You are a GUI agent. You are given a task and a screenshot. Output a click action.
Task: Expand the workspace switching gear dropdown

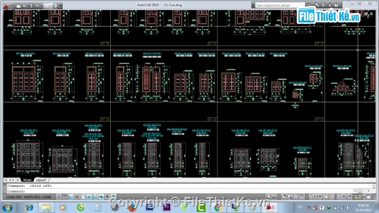[341, 197]
